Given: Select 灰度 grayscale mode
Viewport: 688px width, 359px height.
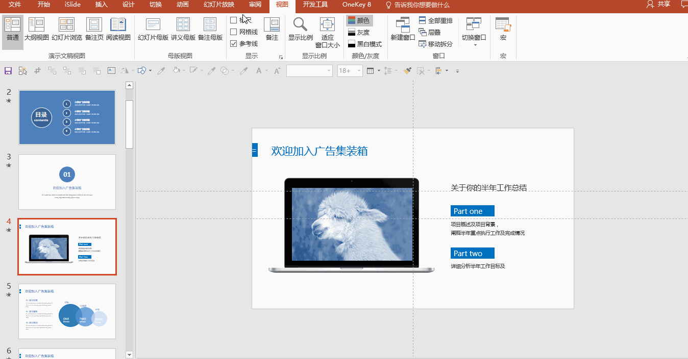Looking at the screenshot, I should coord(359,32).
